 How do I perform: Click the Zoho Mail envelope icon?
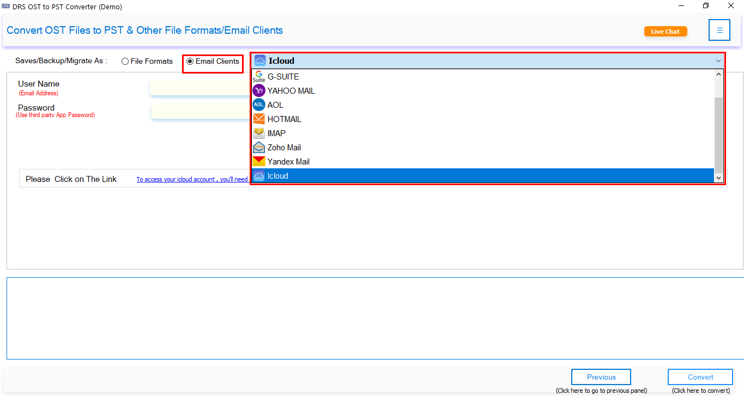[259, 148]
